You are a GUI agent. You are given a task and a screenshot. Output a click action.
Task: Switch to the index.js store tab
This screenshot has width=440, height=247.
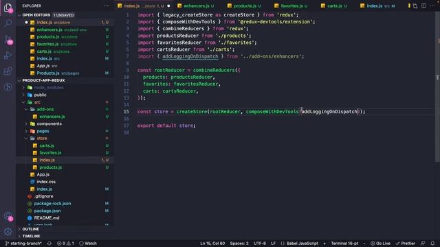pos(144,6)
